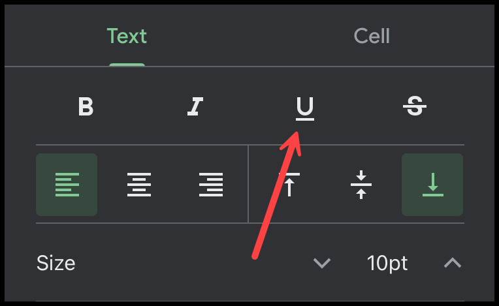The image size is (499, 306).
Task: Center-align text horizontally
Action: [x=139, y=185]
